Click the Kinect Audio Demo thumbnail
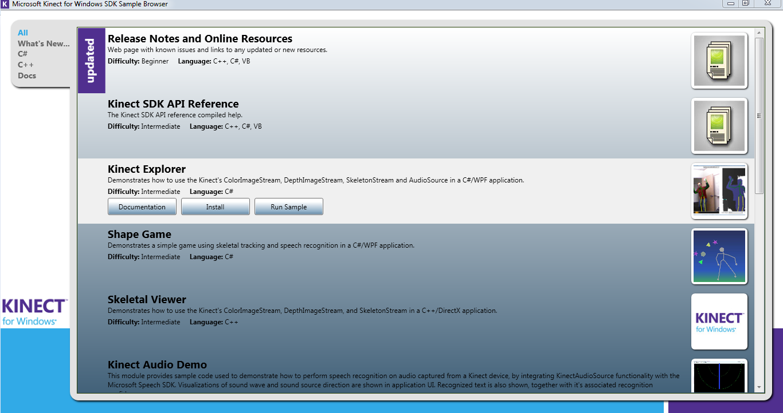This screenshot has height=413, width=783. [x=719, y=376]
